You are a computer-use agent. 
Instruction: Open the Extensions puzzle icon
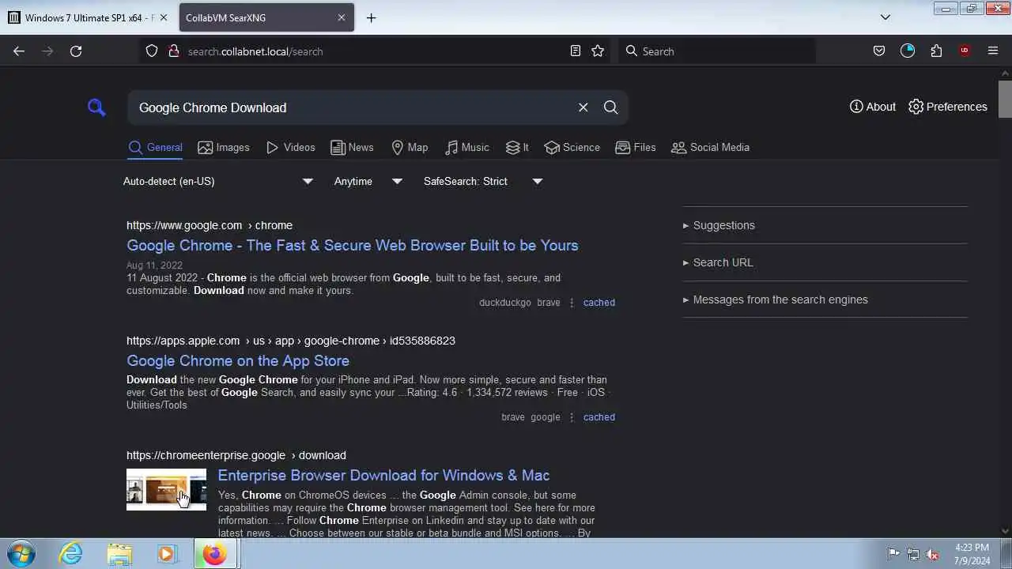pos(936,51)
